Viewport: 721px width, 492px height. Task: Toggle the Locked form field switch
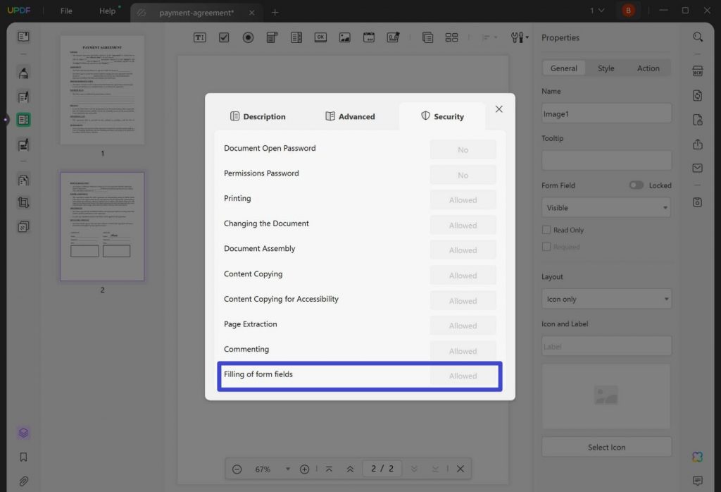636,185
